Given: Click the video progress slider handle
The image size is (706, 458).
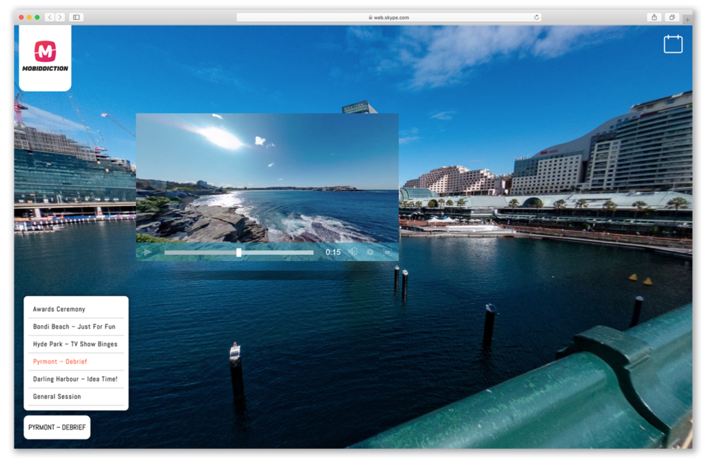Looking at the screenshot, I should pos(239,253).
